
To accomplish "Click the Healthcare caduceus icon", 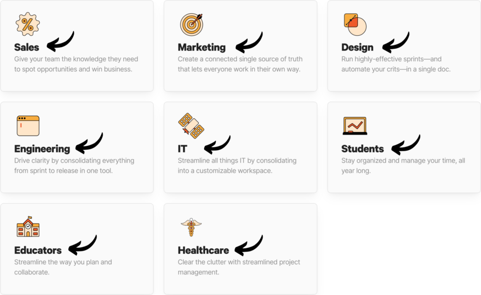I will (191, 227).
